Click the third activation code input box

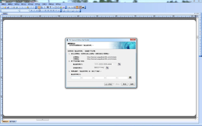coord(99,77)
